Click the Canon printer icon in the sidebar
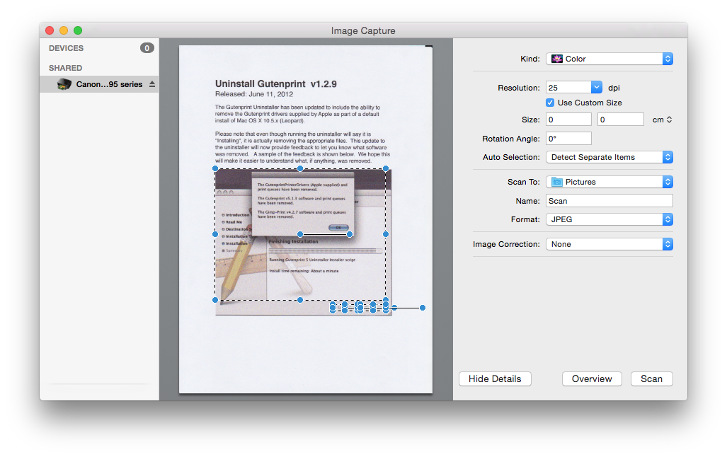Viewport: 727px width, 457px height. click(64, 84)
